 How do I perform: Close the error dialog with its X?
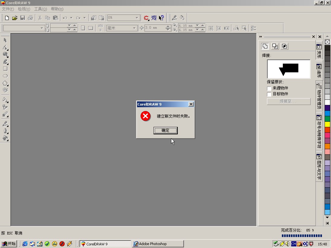[191, 104]
